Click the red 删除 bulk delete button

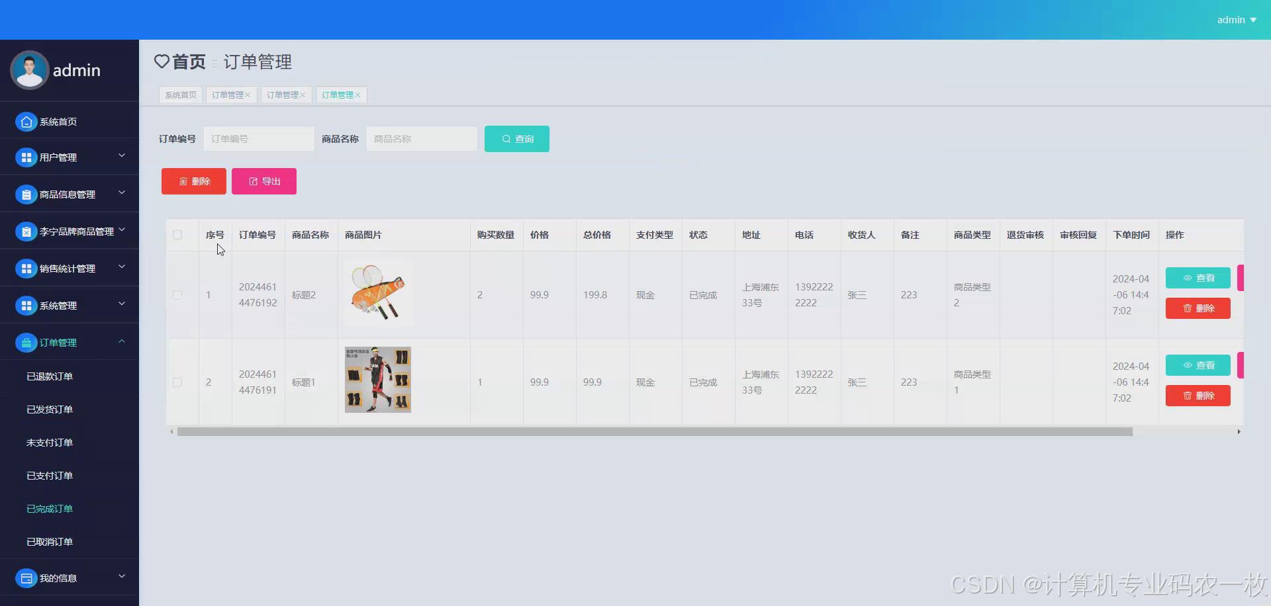click(194, 181)
